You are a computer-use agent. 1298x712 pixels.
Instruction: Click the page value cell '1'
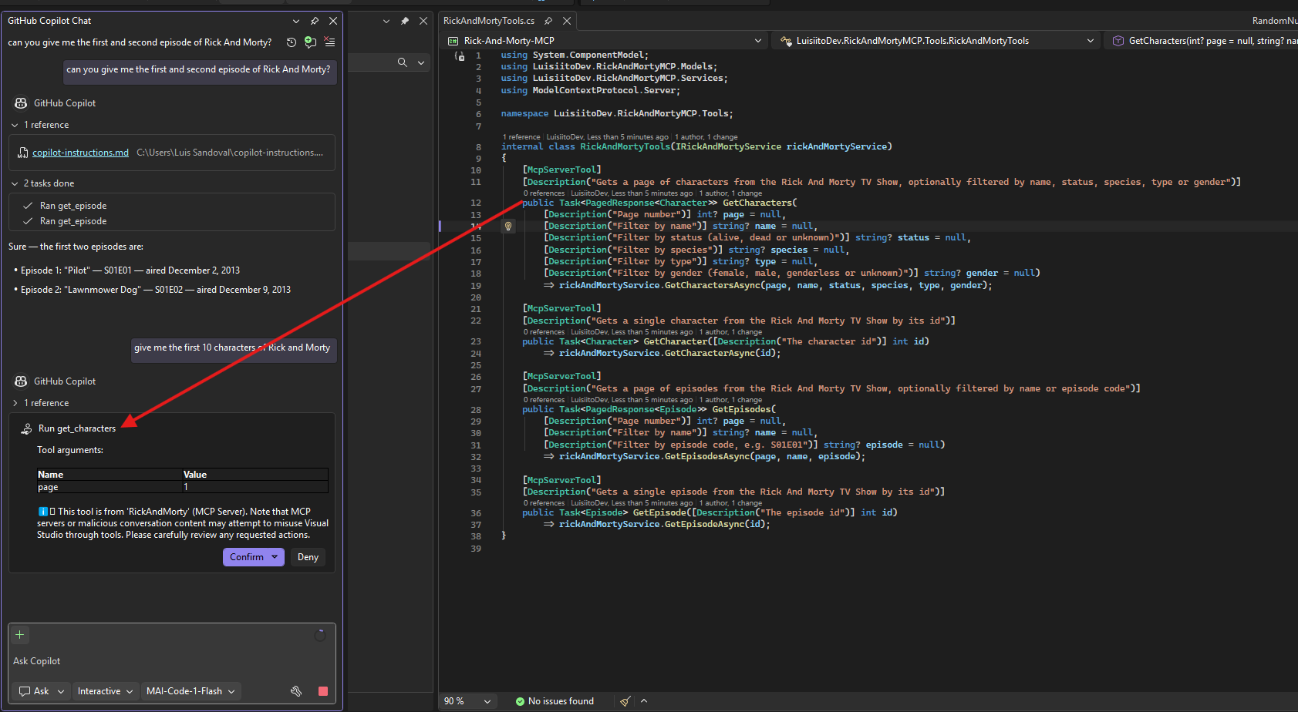tap(255, 487)
